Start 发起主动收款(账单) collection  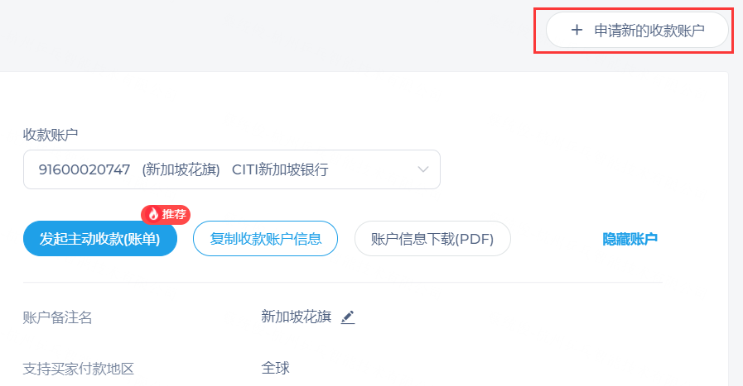(100, 239)
